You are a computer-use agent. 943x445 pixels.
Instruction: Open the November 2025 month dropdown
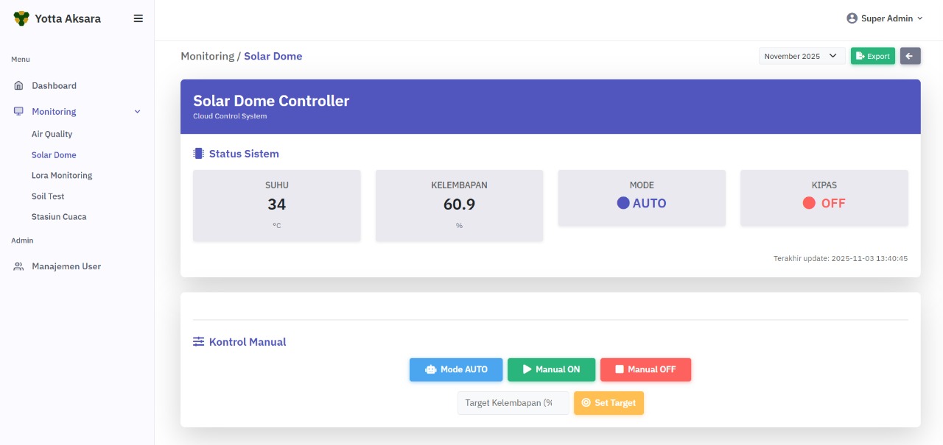(802, 56)
